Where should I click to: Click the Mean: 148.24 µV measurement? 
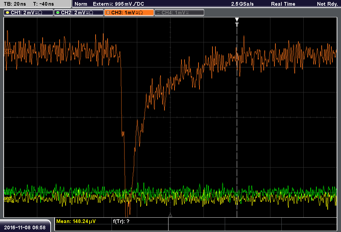[76, 221]
